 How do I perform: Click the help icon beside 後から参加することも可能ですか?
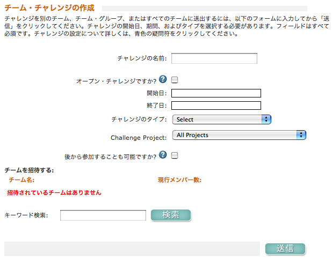tap(163, 155)
